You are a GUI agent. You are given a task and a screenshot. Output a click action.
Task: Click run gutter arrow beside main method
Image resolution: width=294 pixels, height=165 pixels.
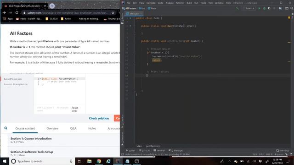(130, 26)
